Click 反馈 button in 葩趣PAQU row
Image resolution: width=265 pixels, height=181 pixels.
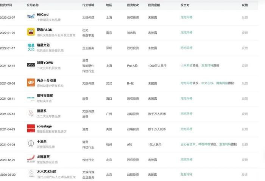click(x=245, y=33)
